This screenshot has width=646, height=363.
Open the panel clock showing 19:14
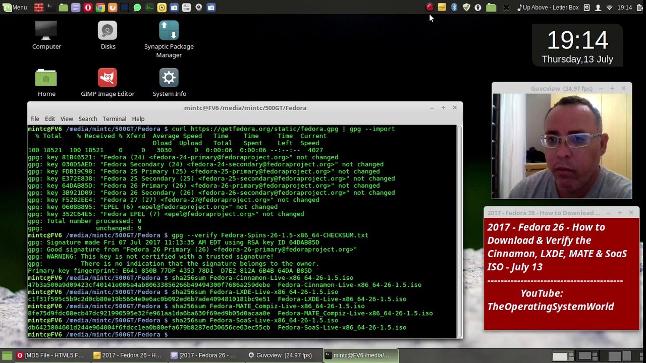pos(625,7)
